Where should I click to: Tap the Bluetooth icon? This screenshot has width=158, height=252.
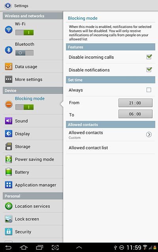point(9,50)
